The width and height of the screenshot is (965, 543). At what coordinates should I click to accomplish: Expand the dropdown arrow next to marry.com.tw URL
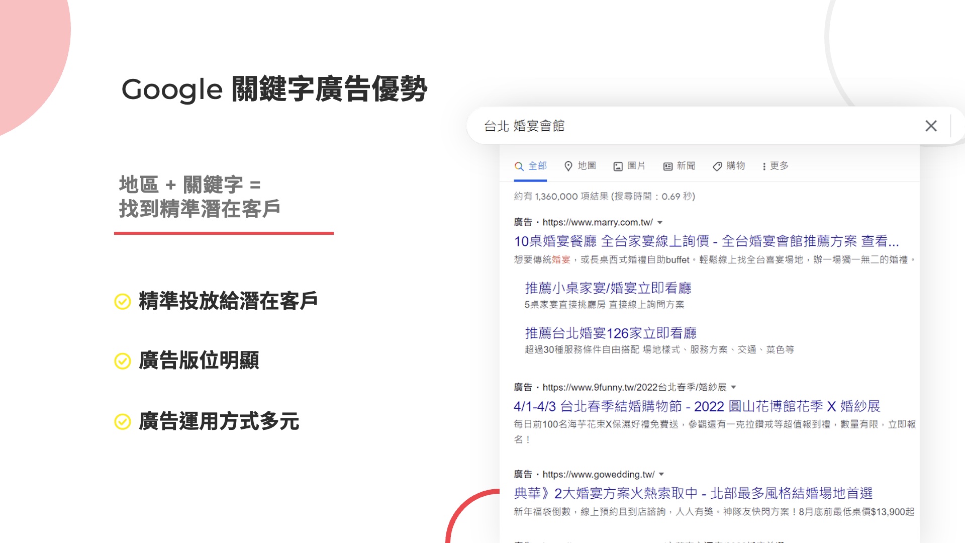[x=660, y=222]
